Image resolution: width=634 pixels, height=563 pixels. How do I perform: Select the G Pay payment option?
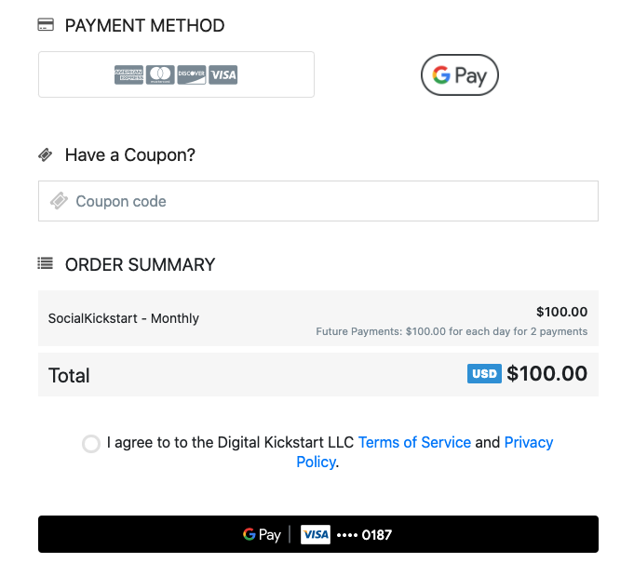(x=460, y=75)
